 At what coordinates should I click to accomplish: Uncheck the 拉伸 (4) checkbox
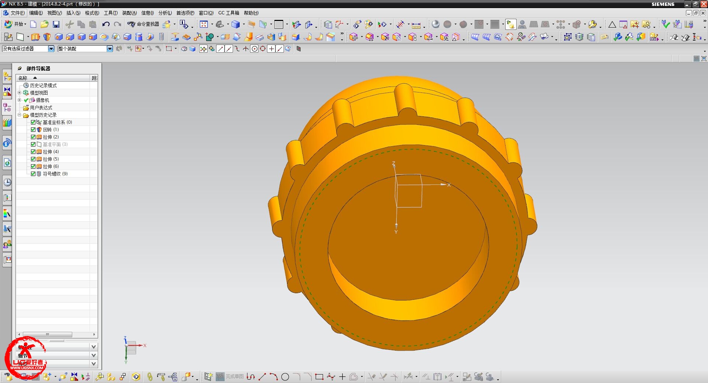coord(33,152)
